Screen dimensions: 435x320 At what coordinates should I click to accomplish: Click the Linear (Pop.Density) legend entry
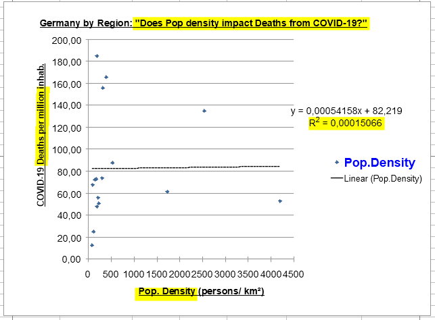(x=376, y=178)
